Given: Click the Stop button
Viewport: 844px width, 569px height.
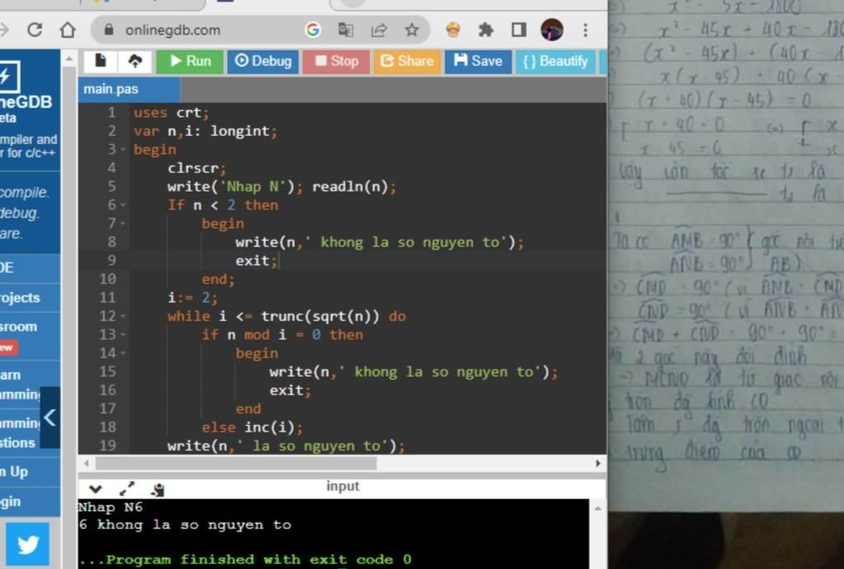Looking at the screenshot, I should click(x=336, y=61).
